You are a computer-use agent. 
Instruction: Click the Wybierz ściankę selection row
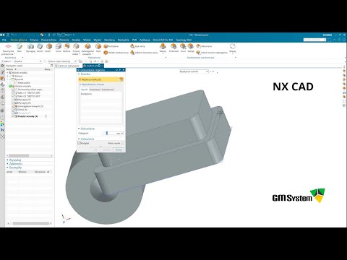click(x=98, y=79)
